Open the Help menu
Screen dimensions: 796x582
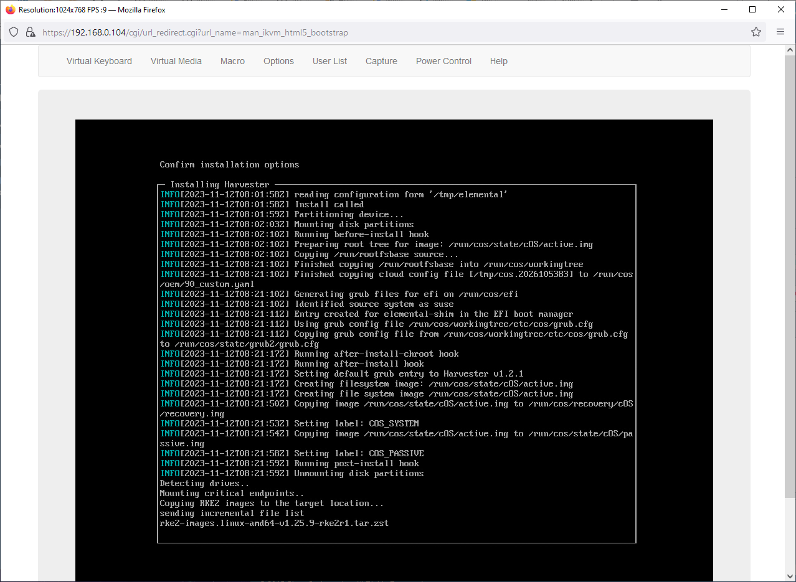[498, 61]
